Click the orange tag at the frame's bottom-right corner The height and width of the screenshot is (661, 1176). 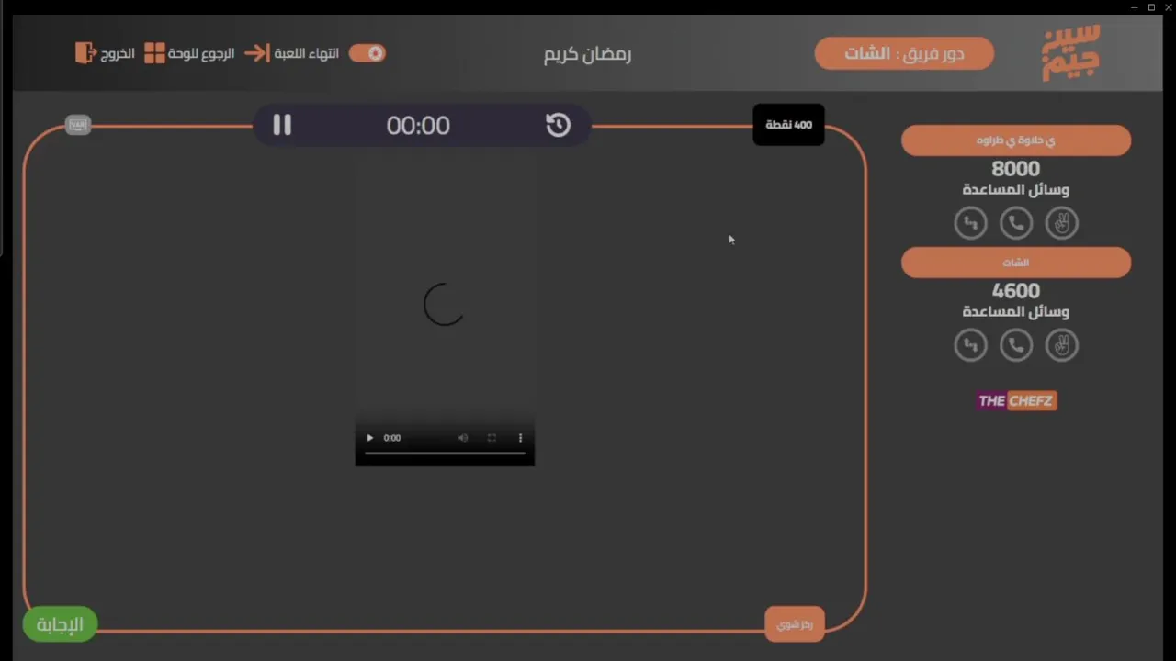[795, 624]
